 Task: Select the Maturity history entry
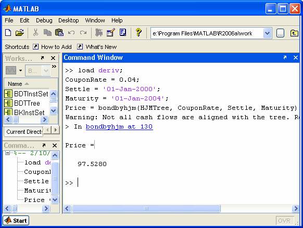(x=37, y=191)
